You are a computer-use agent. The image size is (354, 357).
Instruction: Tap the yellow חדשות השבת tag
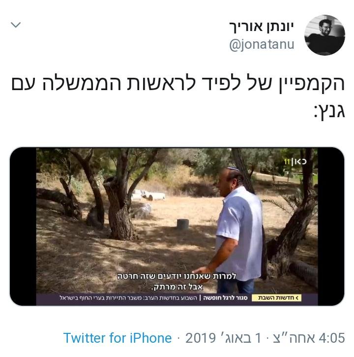coord(276,297)
